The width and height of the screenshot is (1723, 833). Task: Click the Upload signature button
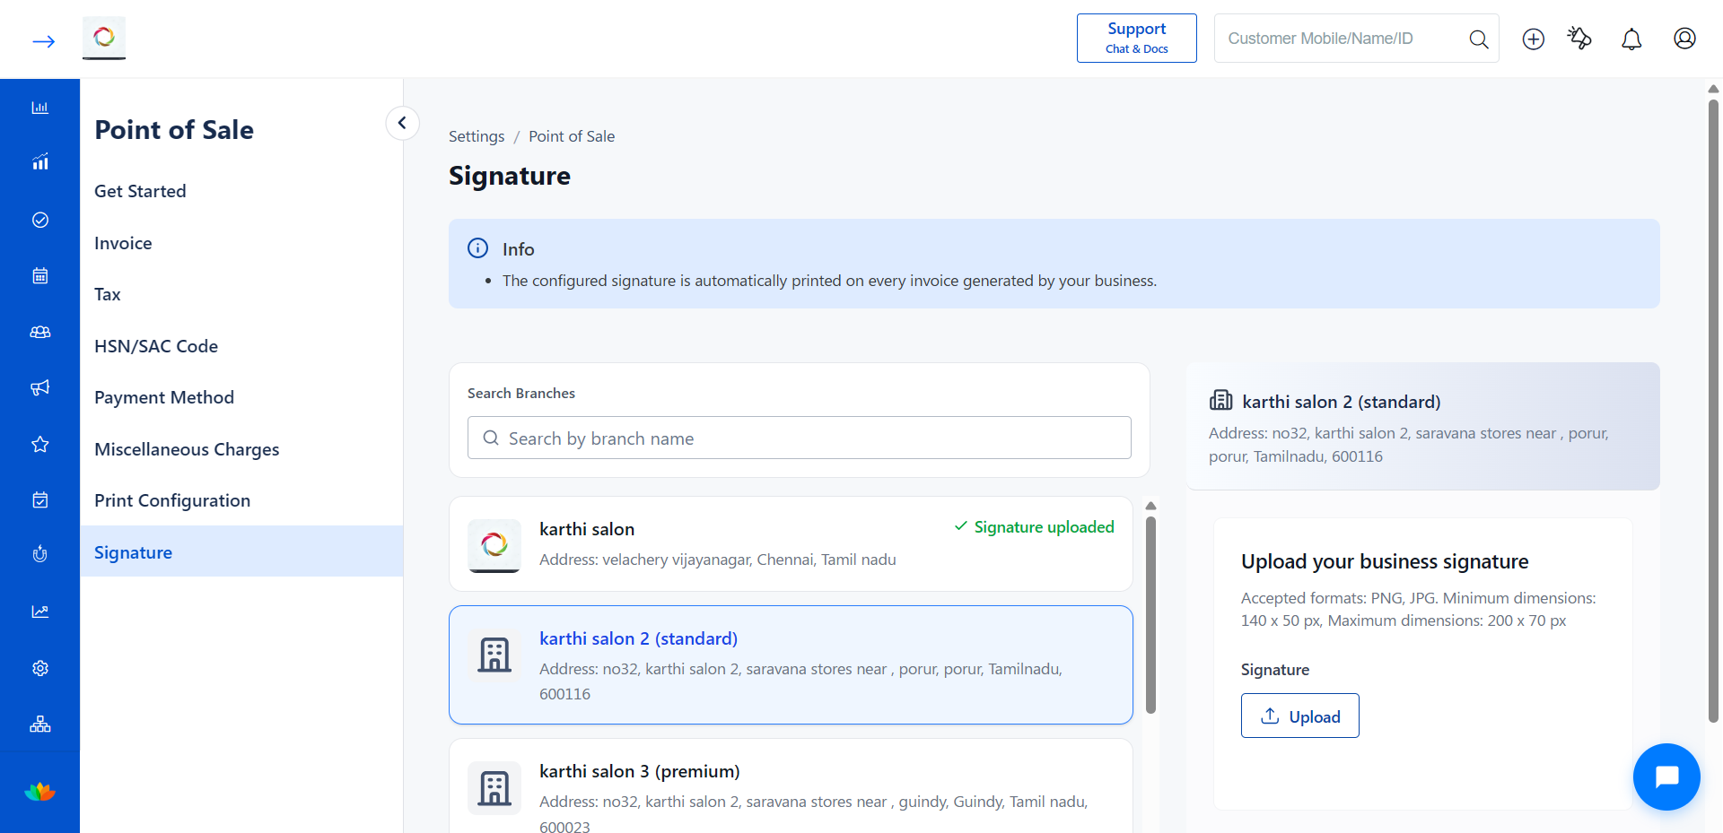(1299, 716)
